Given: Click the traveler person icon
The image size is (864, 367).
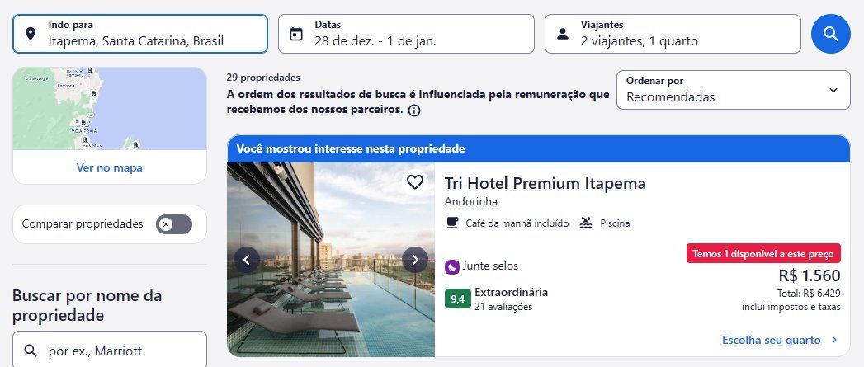Looking at the screenshot, I should pos(563,34).
